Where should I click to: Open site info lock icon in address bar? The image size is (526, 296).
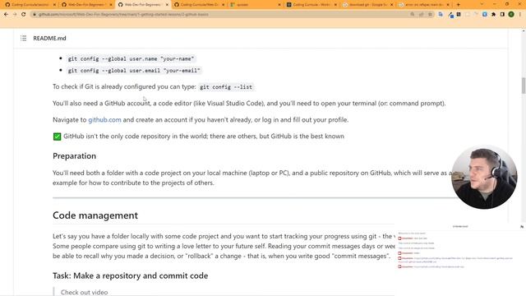tap(35, 15)
